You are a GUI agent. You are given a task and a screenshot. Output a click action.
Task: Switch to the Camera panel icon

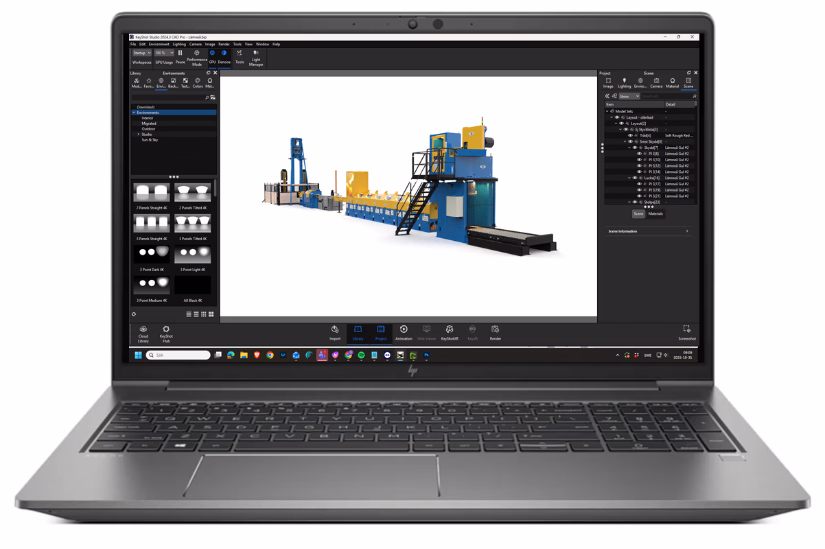tap(655, 82)
